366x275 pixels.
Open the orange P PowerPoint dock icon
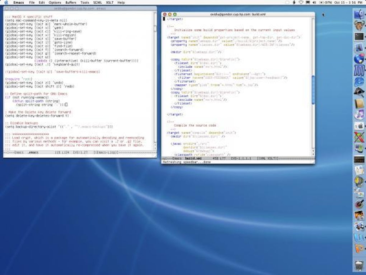359,249
